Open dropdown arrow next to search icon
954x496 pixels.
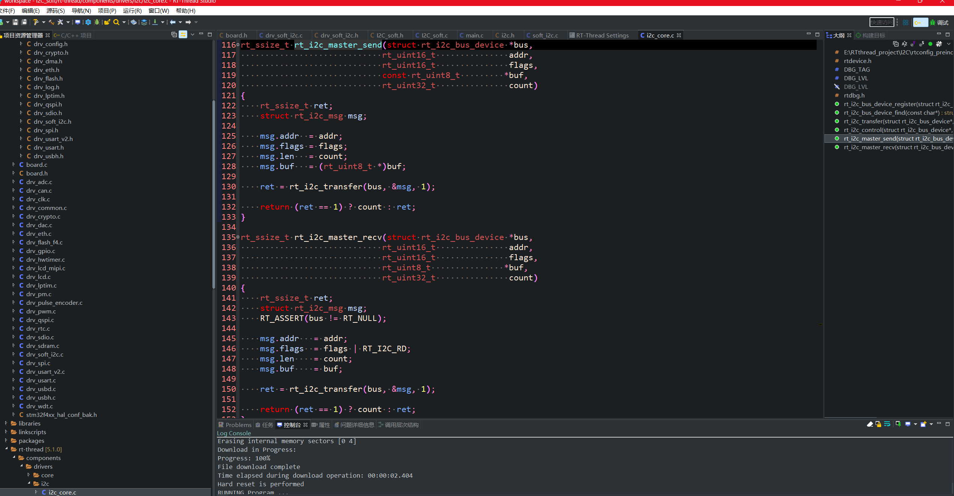pyautogui.click(x=124, y=22)
